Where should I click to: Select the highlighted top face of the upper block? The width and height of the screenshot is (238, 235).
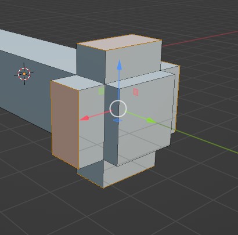pyautogui.click(x=120, y=42)
